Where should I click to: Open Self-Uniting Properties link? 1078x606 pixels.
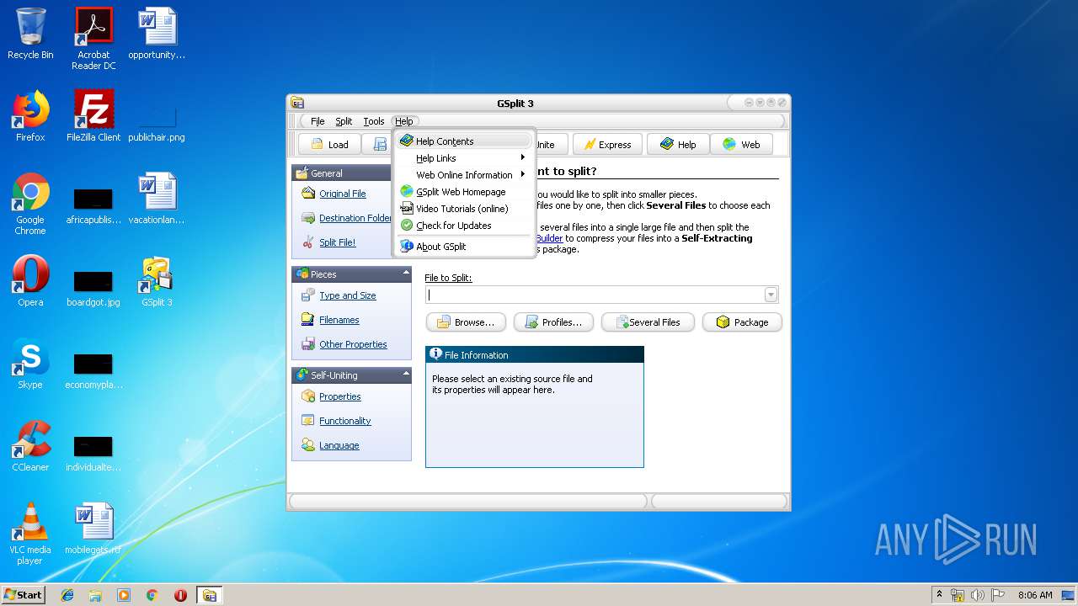(x=339, y=396)
